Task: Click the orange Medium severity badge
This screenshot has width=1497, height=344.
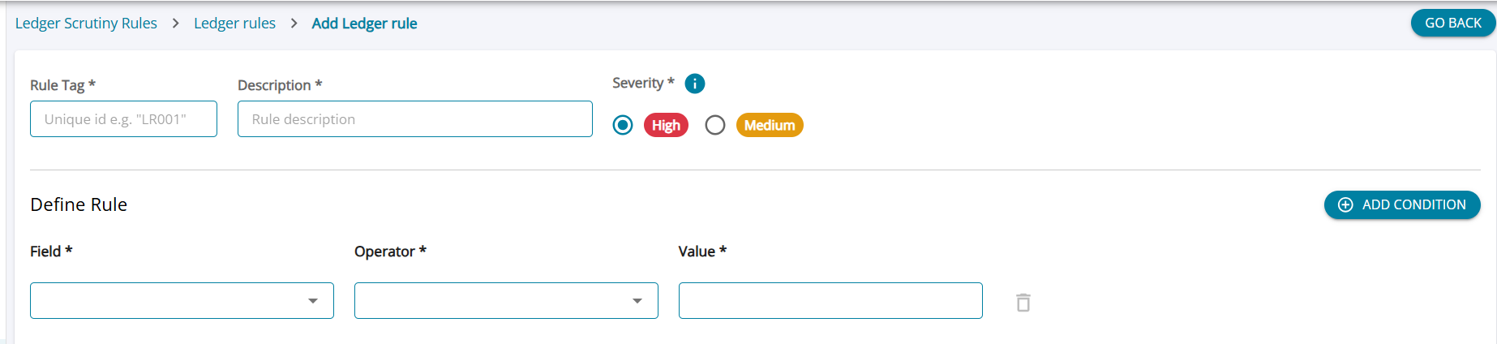Action: click(x=770, y=125)
